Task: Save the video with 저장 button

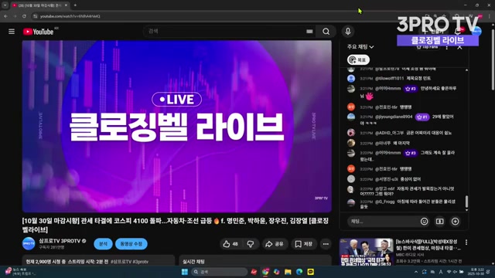Action: (304, 244)
